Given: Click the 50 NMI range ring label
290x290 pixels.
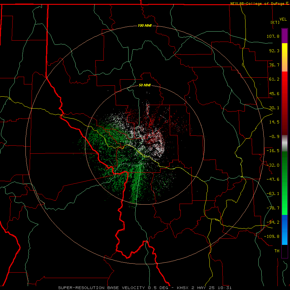Looking at the screenshot, I should click(145, 85).
